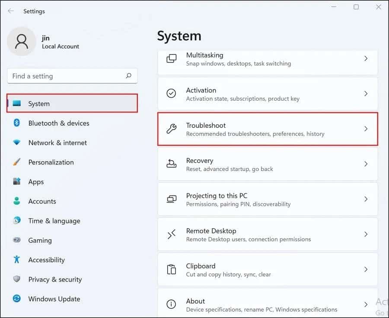The image size is (389, 318).
Task: Click the search magnifier in Find a setting
Action: click(x=129, y=76)
